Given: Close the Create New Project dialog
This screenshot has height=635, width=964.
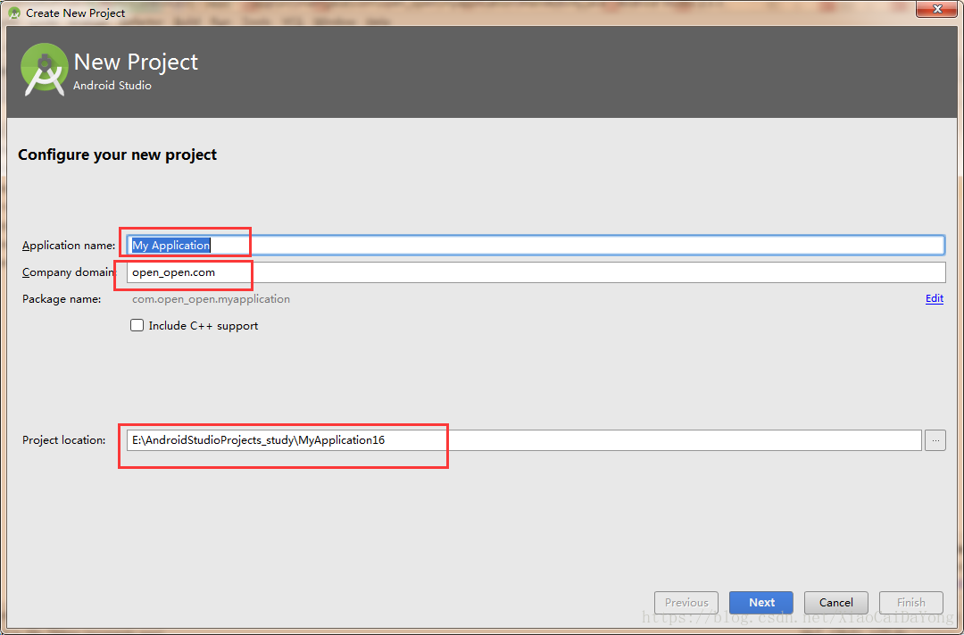Looking at the screenshot, I should coord(937,9).
